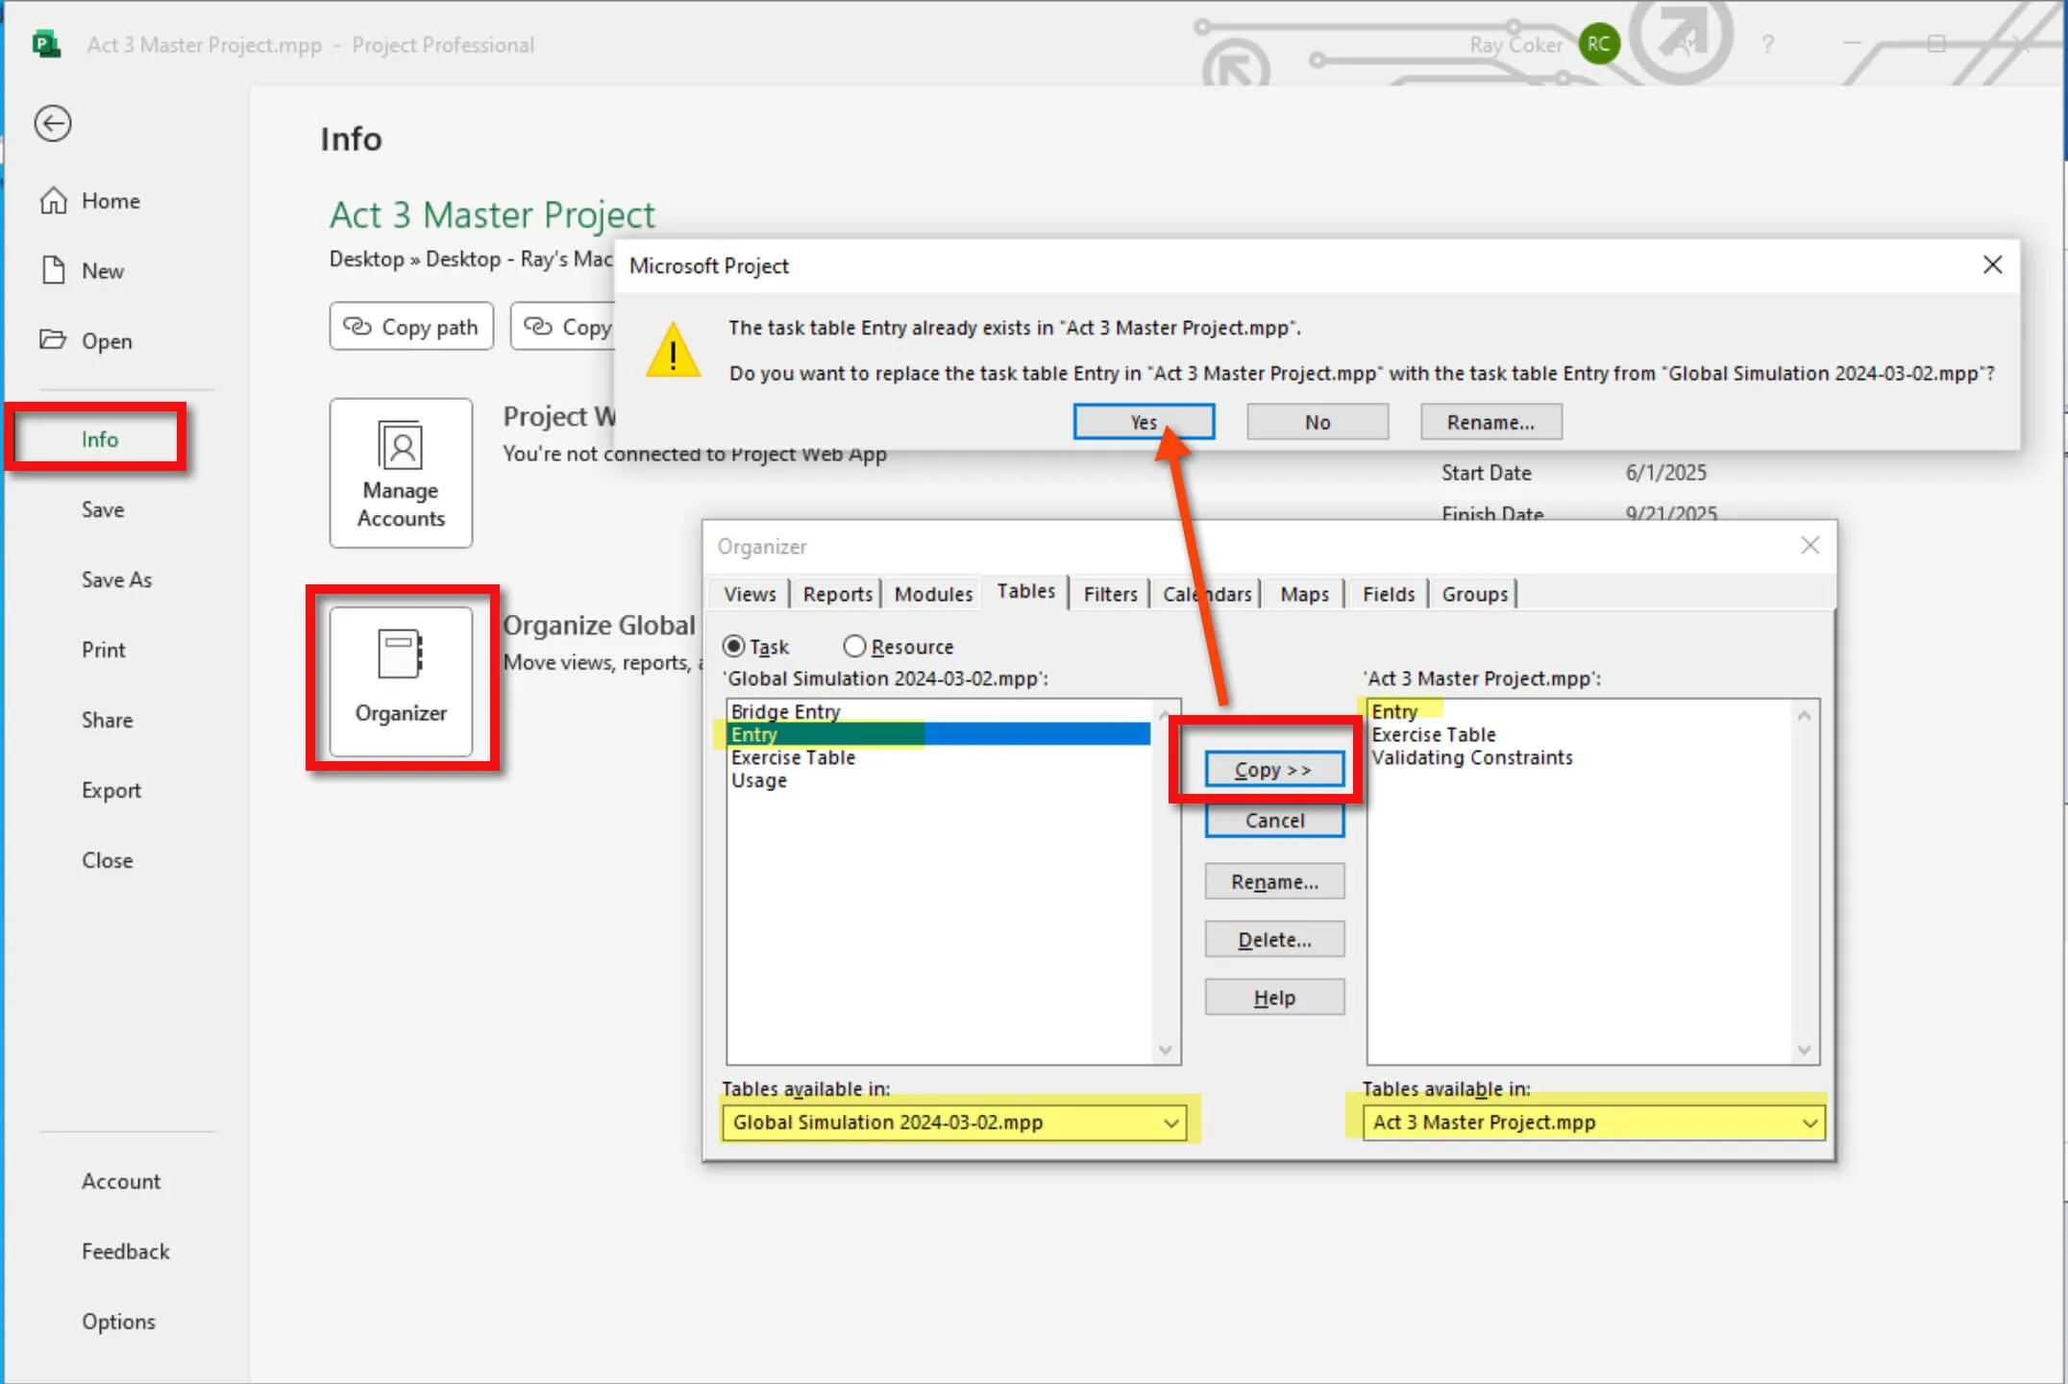
Task: Open the Share page
Action: coord(107,720)
